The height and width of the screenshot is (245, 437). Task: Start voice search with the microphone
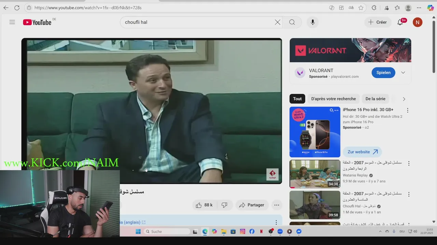click(313, 22)
